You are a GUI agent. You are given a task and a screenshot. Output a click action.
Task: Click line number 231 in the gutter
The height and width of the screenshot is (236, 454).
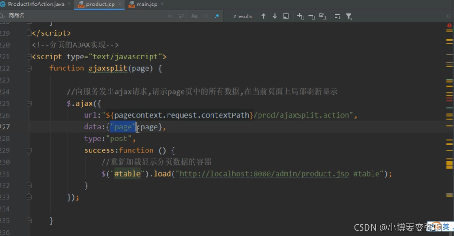click(5, 173)
